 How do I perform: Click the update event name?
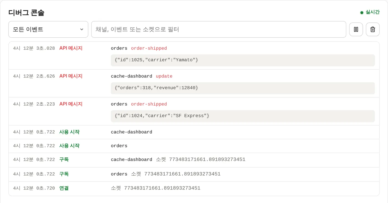(164, 76)
